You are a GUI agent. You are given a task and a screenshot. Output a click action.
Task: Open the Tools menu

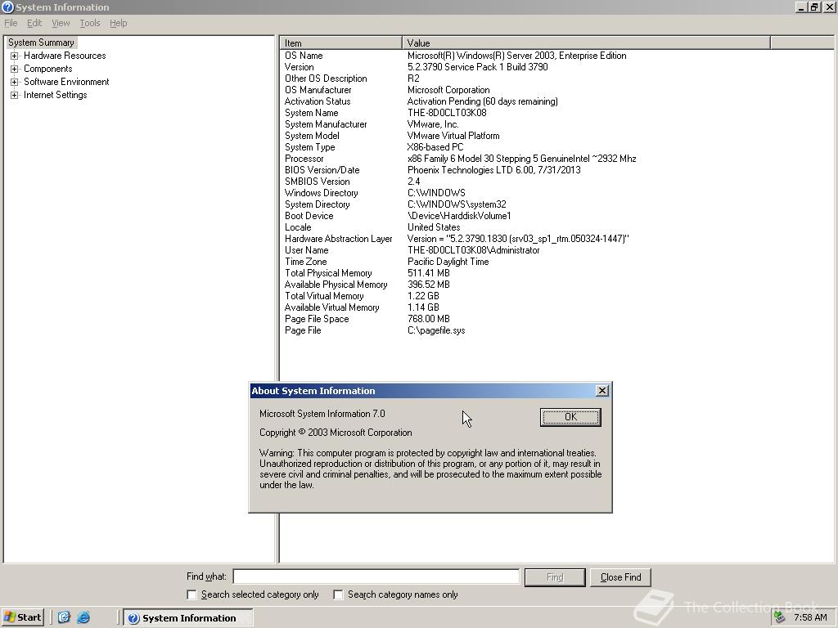pos(90,23)
